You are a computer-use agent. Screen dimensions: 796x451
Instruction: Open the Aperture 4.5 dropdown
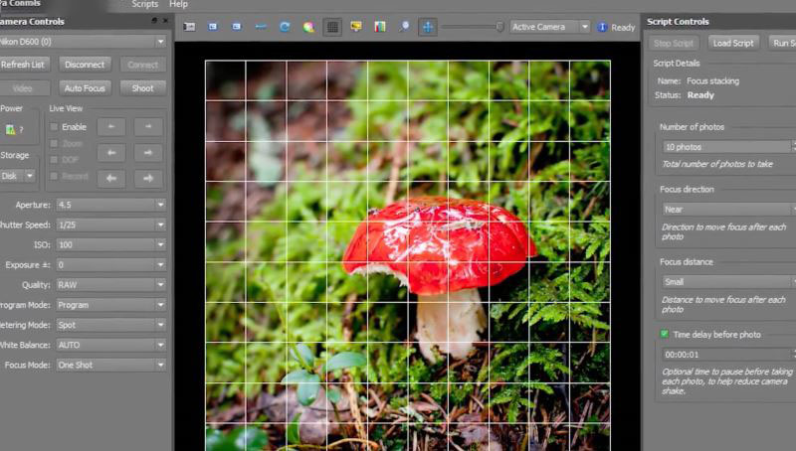(110, 205)
